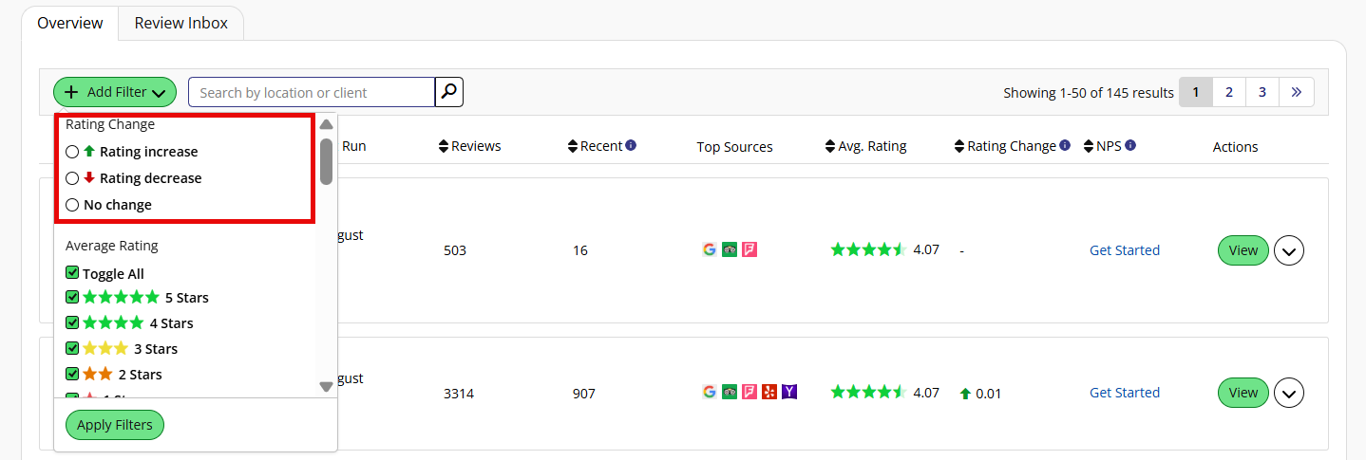The height and width of the screenshot is (460, 1366).
Task: Uncheck the 3 Stars checkbox
Action: (72, 348)
